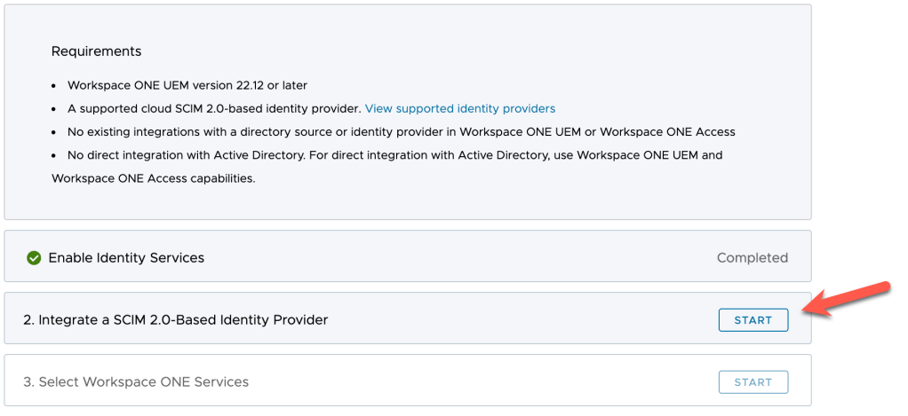908x416 pixels.
Task: Click the Requirements heading
Action: click(x=96, y=51)
